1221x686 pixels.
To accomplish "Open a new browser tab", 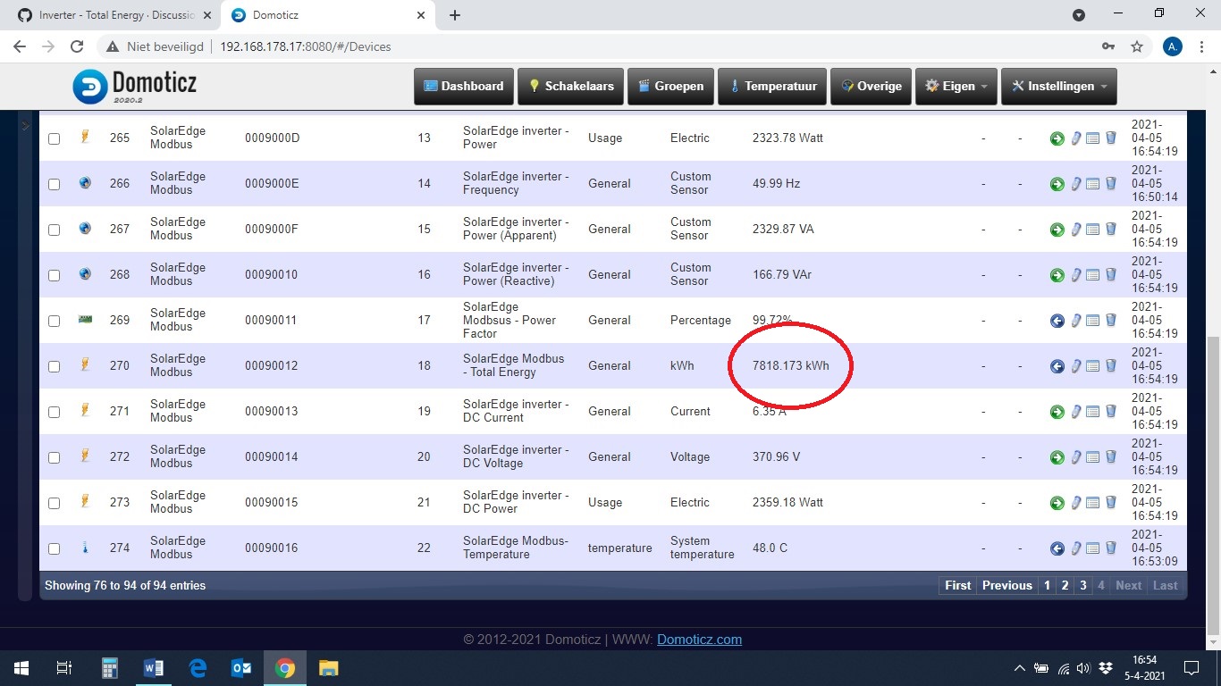I will coord(455,15).
